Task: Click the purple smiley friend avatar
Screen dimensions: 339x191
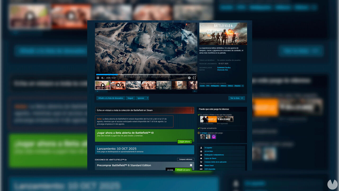Action: 214,137
